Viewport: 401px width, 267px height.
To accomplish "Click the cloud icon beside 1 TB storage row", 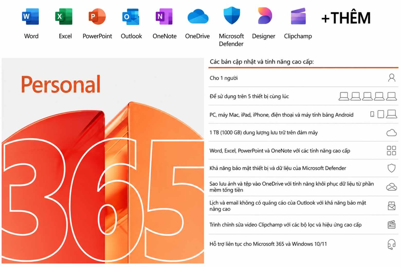I will point(391,133).
